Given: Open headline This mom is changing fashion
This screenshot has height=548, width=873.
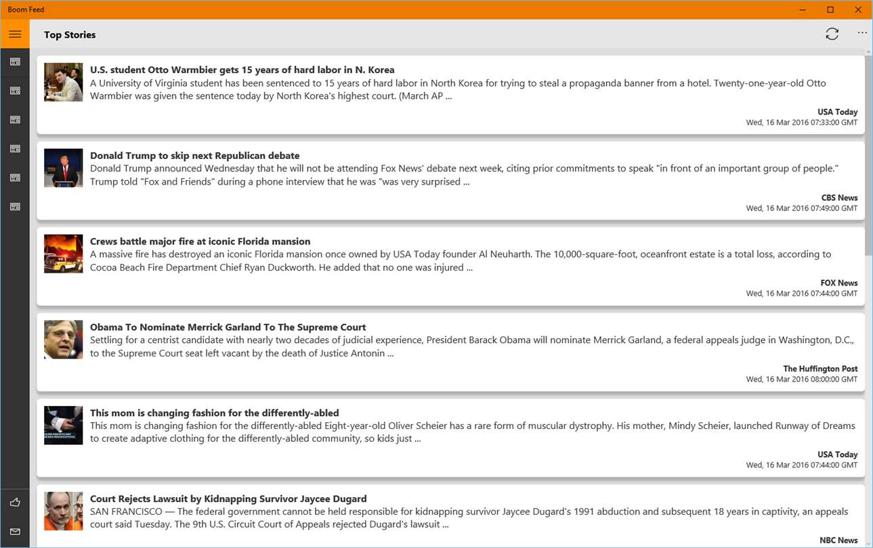Looking at the screenshot, I should tap(214, 413).
